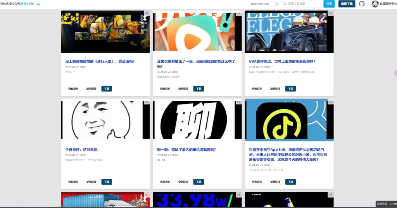Click 复制链接 on the 聊一聊 card
Screen dimensions: 397x208
click(x=183, y=182)
